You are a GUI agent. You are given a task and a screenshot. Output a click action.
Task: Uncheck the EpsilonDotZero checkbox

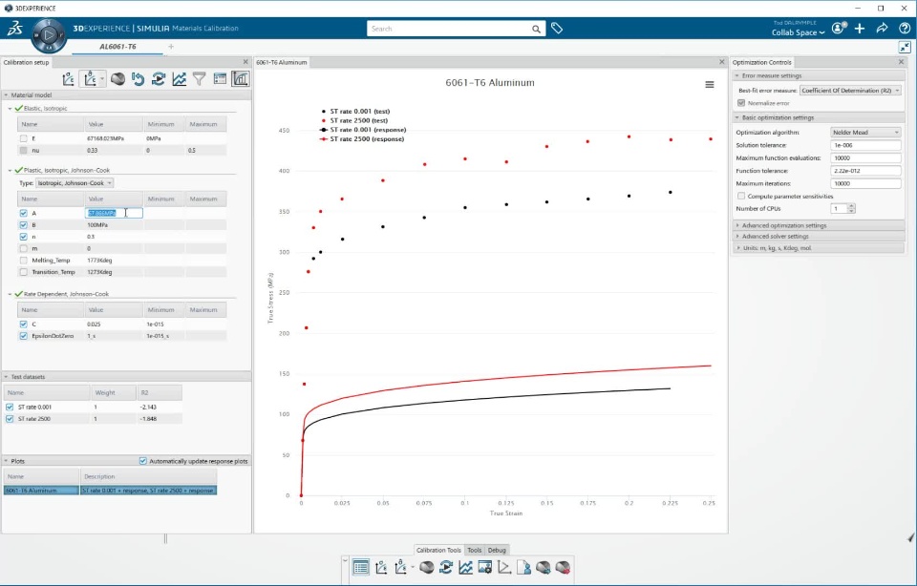[23, 336]
